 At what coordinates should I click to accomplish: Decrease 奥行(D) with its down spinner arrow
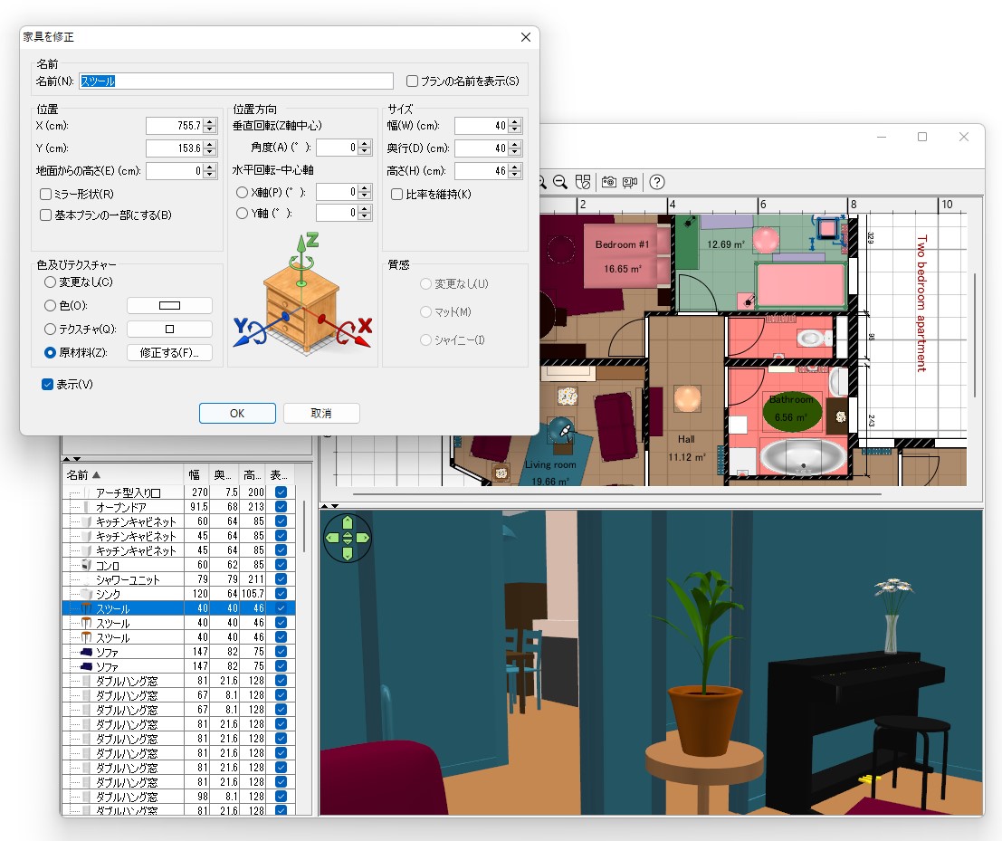pos(516,152)
